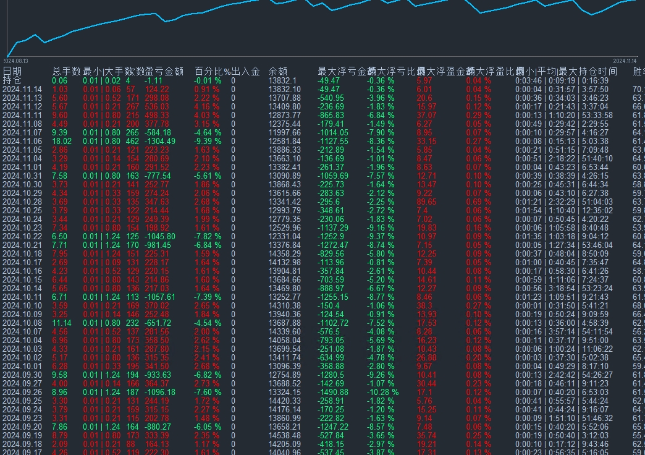645x455 pixels.
Task: Click the loss amount -933.63
Action: coord(158,375)
